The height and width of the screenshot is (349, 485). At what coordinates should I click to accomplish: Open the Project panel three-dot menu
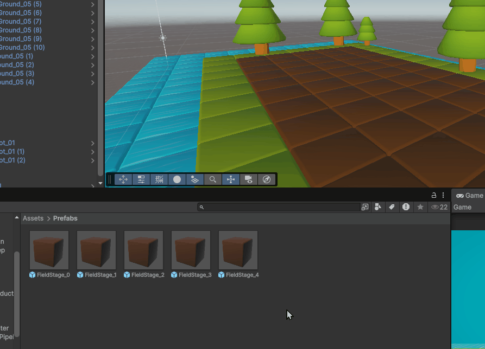pyautogui.click(x=443, y=195)
